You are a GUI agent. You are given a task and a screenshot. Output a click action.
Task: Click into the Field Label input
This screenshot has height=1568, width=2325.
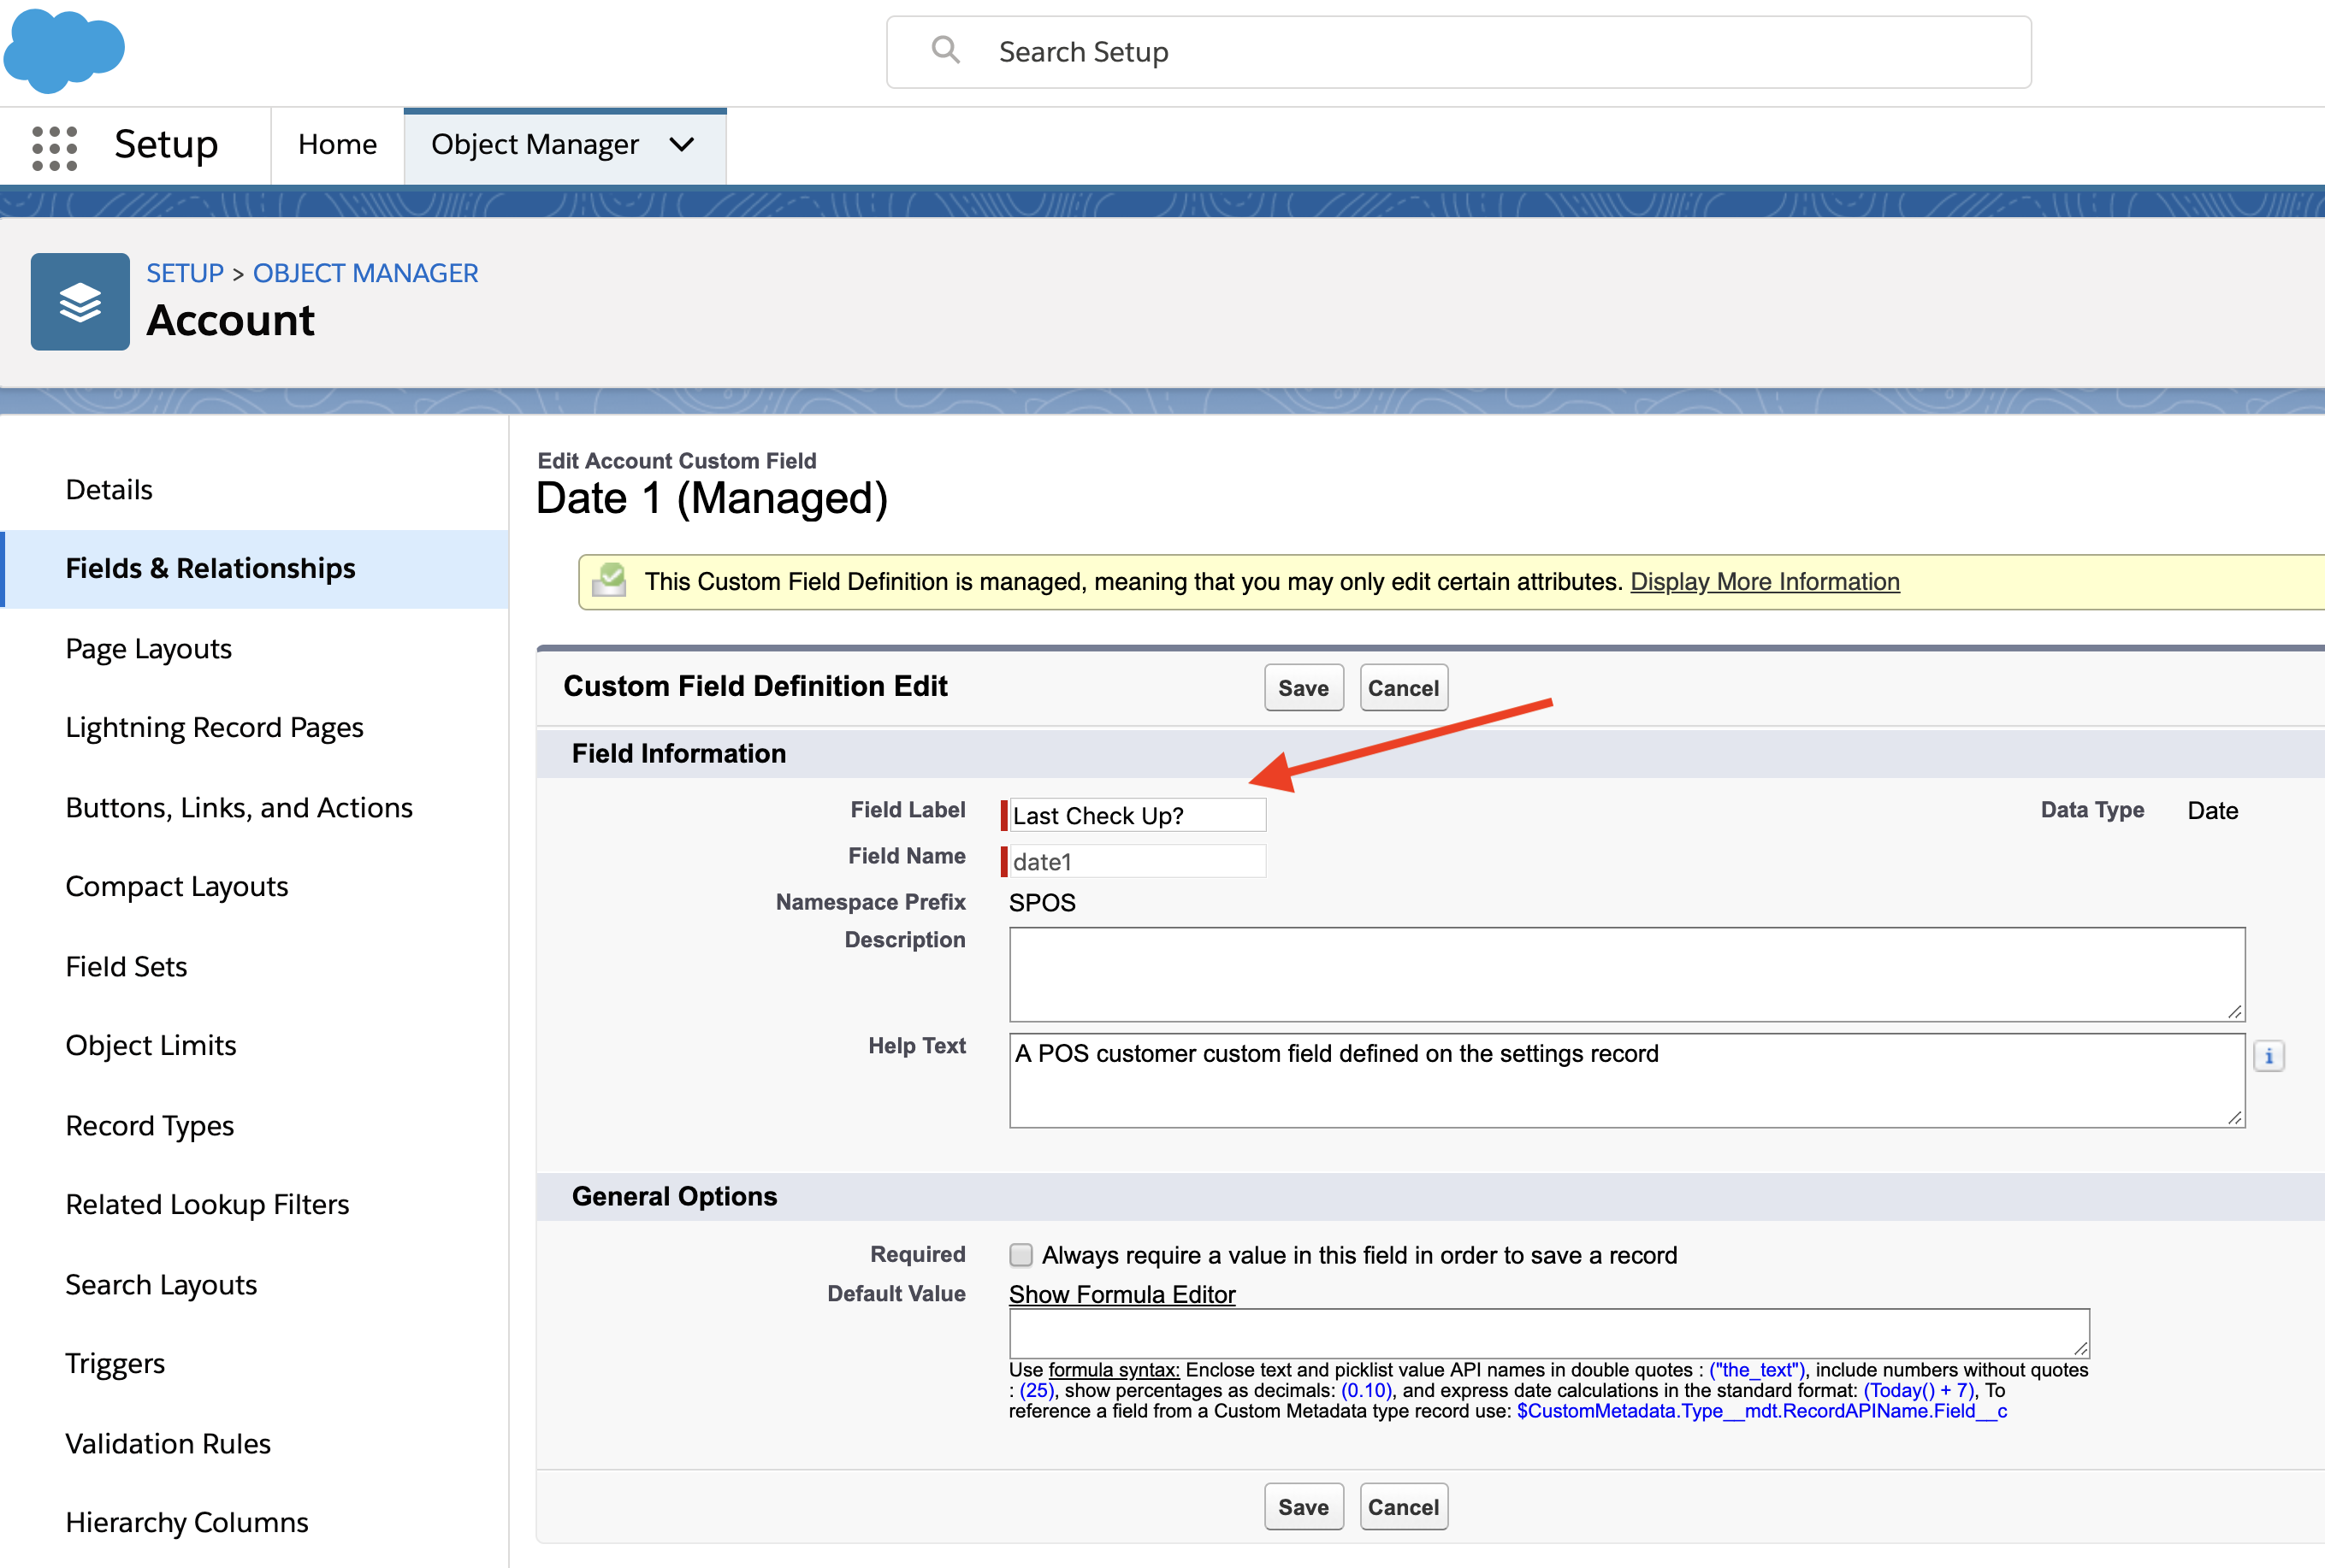point(1137,815)
